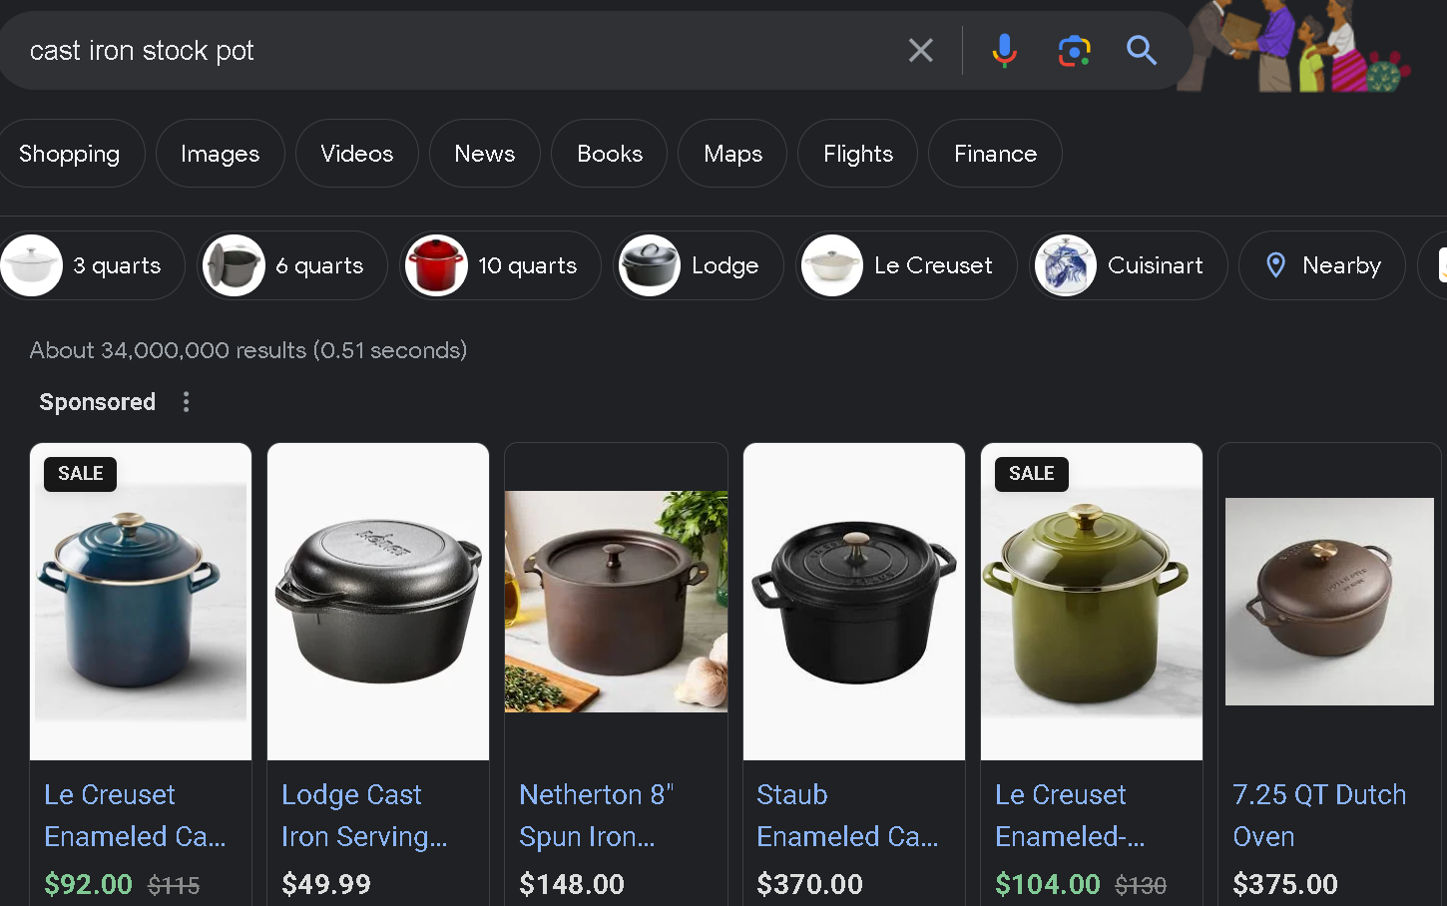This screenshot has width=1447, height=906.
Task: Open the brown 7.25 QT Dutch oven image
Action: pyautogui.click(x=1329, y=602)
